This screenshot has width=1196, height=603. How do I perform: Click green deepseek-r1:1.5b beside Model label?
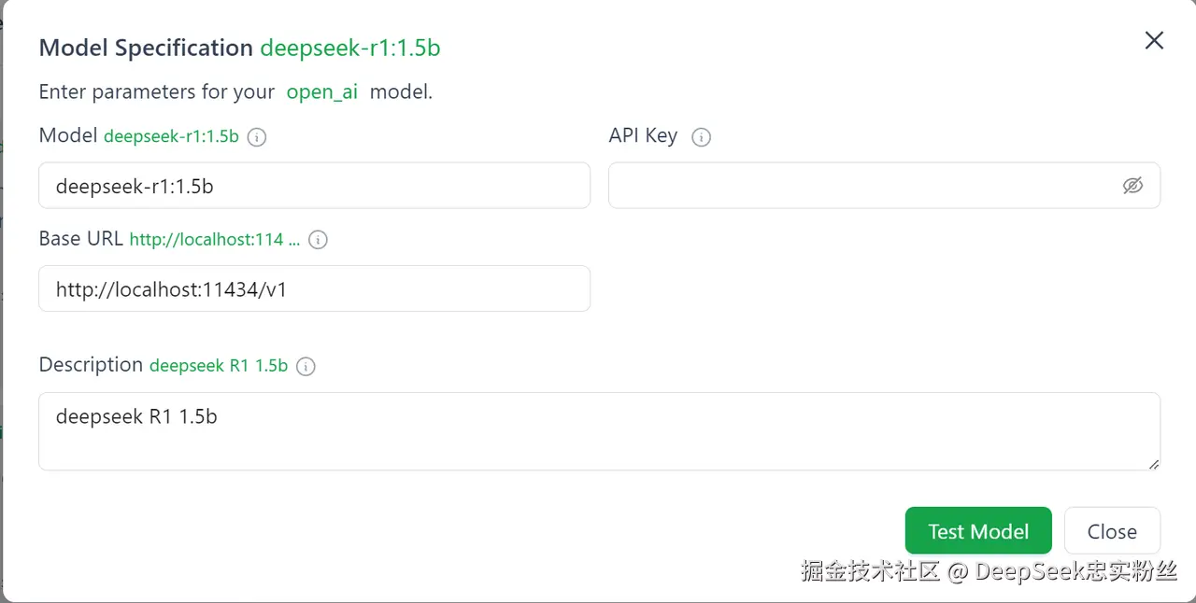(171, 136)
